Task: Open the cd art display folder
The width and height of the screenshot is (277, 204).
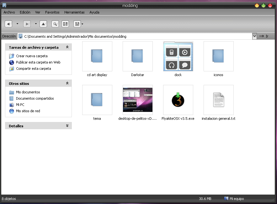Action: coord(97,56)
